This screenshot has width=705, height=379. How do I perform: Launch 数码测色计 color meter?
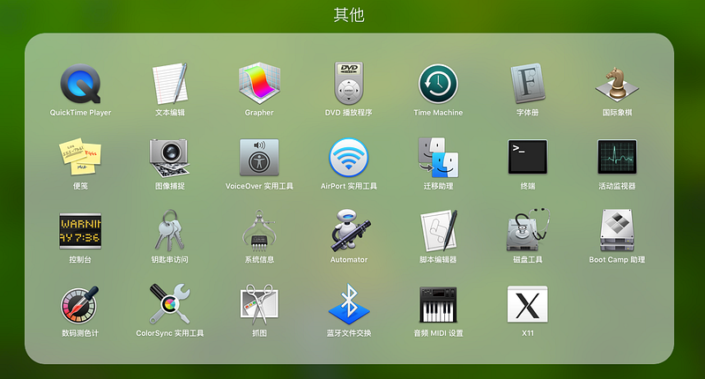pos(79,305)
